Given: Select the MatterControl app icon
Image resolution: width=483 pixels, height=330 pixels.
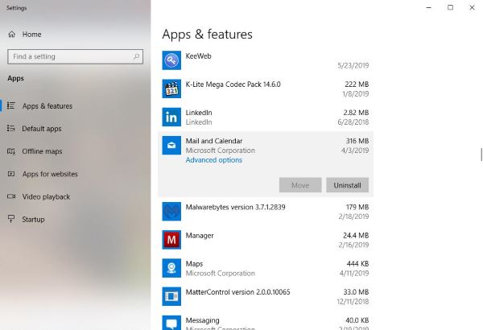Looking at the screenshot, I should (x=171, y=296).
